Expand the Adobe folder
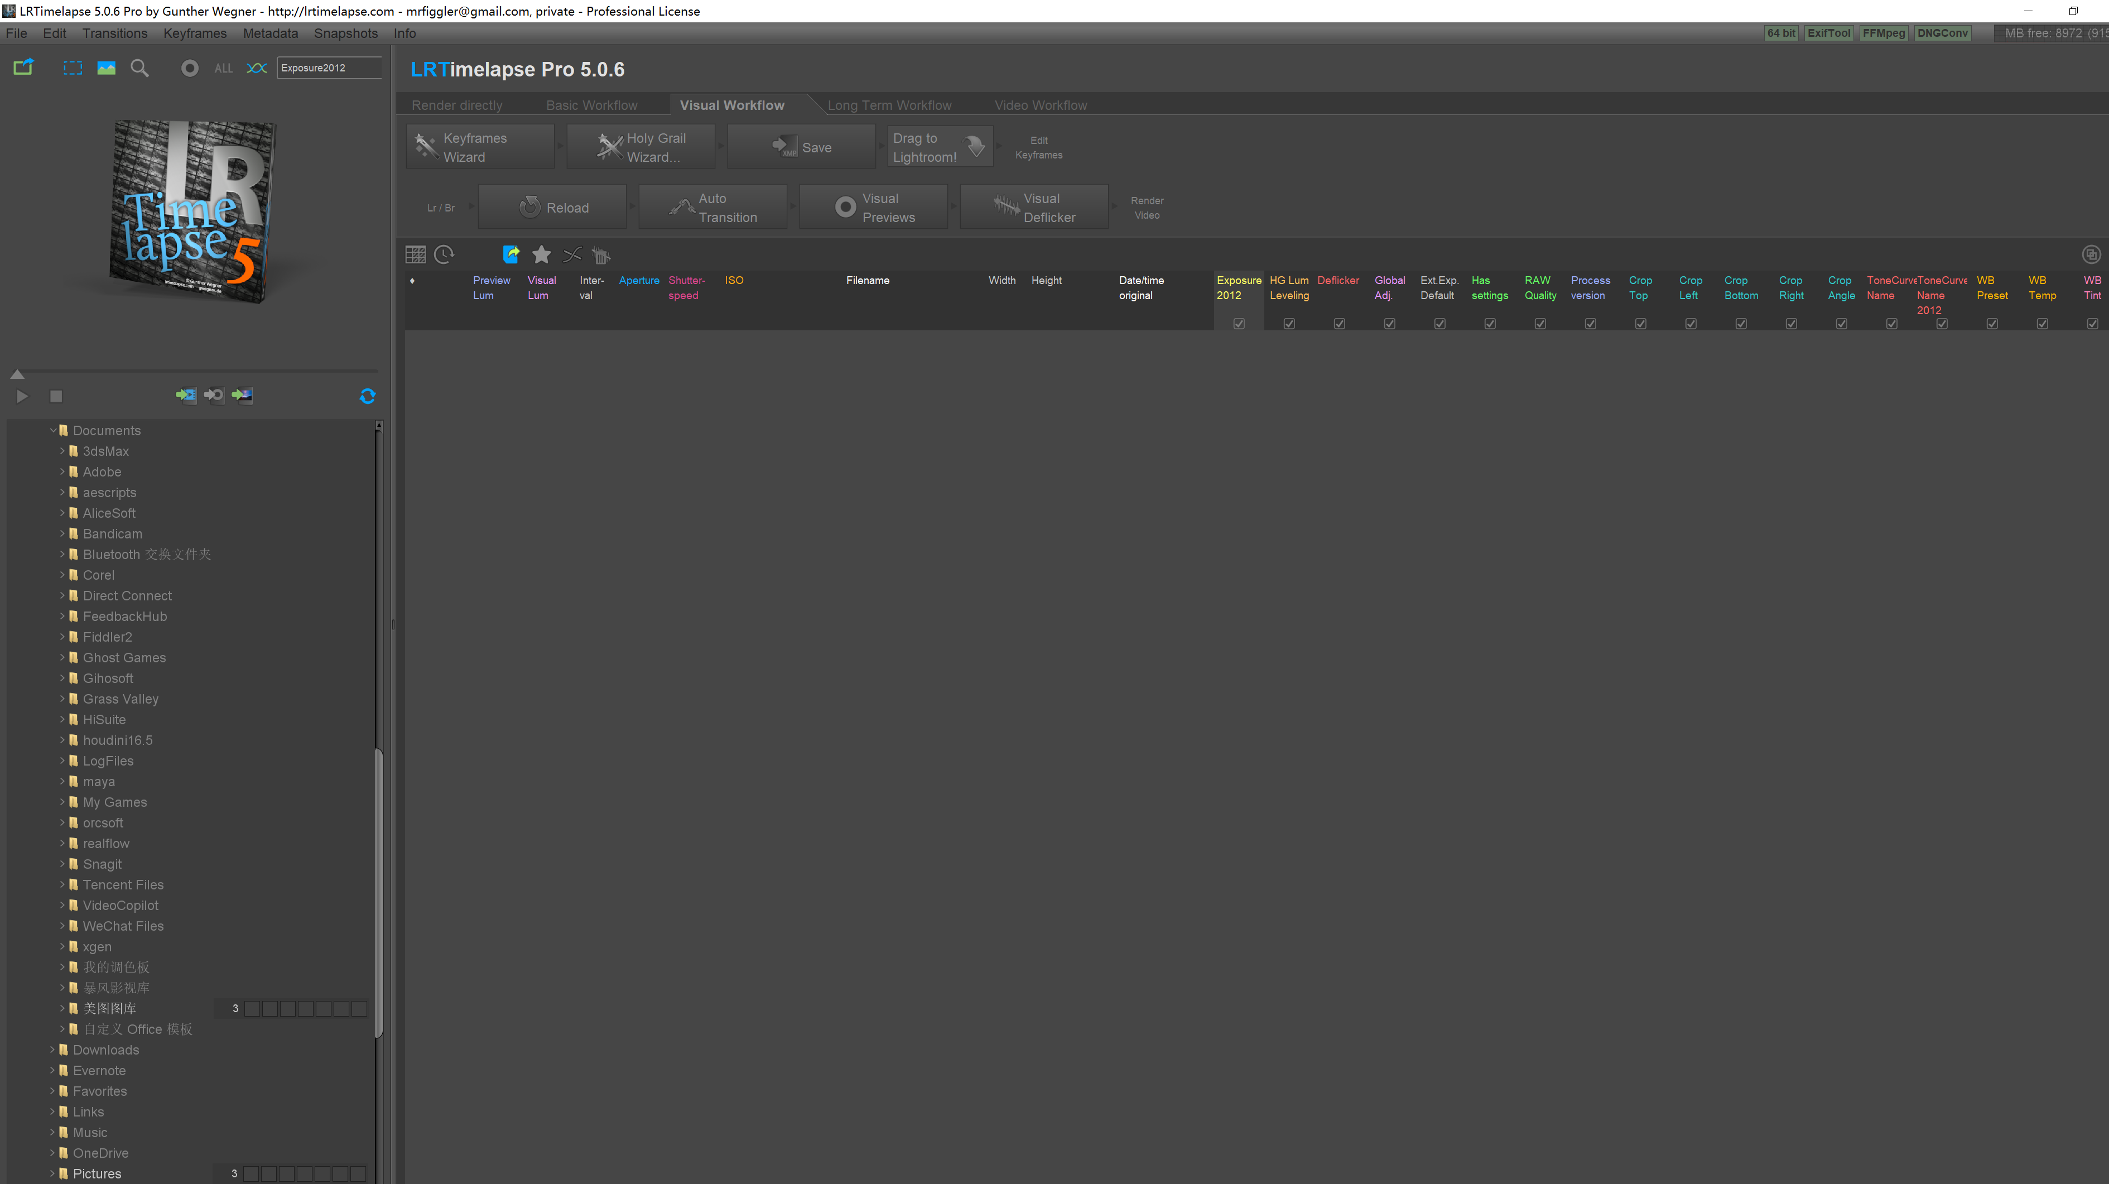Viewport: 2109px width, 1184px height. coord(62,471)
